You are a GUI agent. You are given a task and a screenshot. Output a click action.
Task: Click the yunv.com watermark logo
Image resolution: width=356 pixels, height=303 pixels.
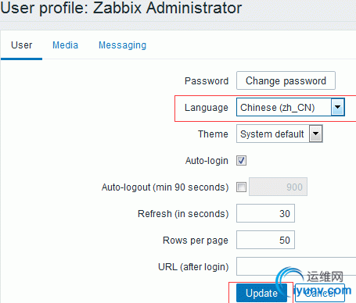(313, 283)
